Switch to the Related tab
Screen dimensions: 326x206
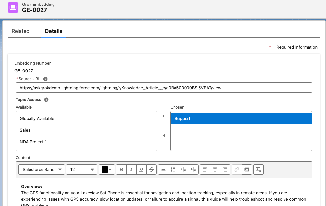(20, 31)
